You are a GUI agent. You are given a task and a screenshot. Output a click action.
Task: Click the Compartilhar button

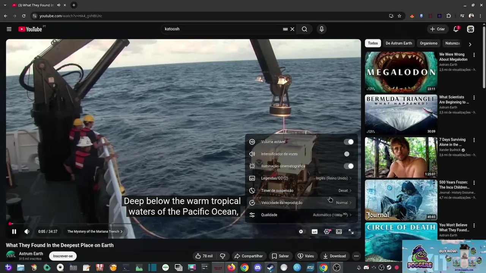click(x=249, y=256)
